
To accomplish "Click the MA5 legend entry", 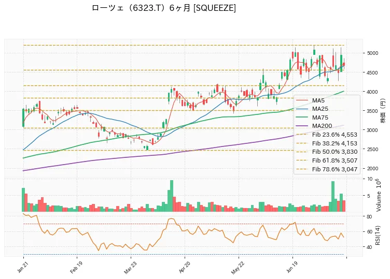I will tap(311, 100).
